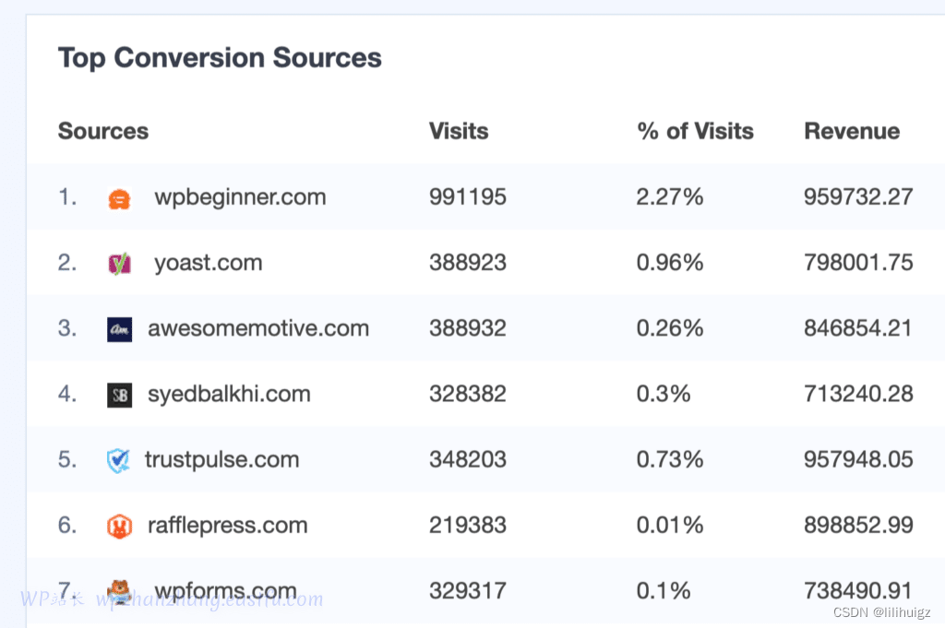This screenshot has height=628, width=945.
Task: Open the trustpulse.com source link
Action: pyautogui.click(x=221, y=459)
